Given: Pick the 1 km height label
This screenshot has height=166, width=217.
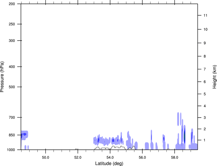Looking at the screenshot, I should click(x=205, y=140).
